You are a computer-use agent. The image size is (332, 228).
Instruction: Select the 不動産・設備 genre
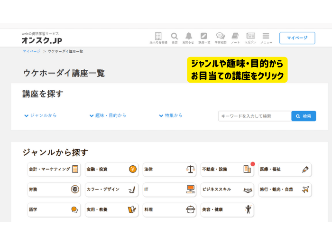226,169
